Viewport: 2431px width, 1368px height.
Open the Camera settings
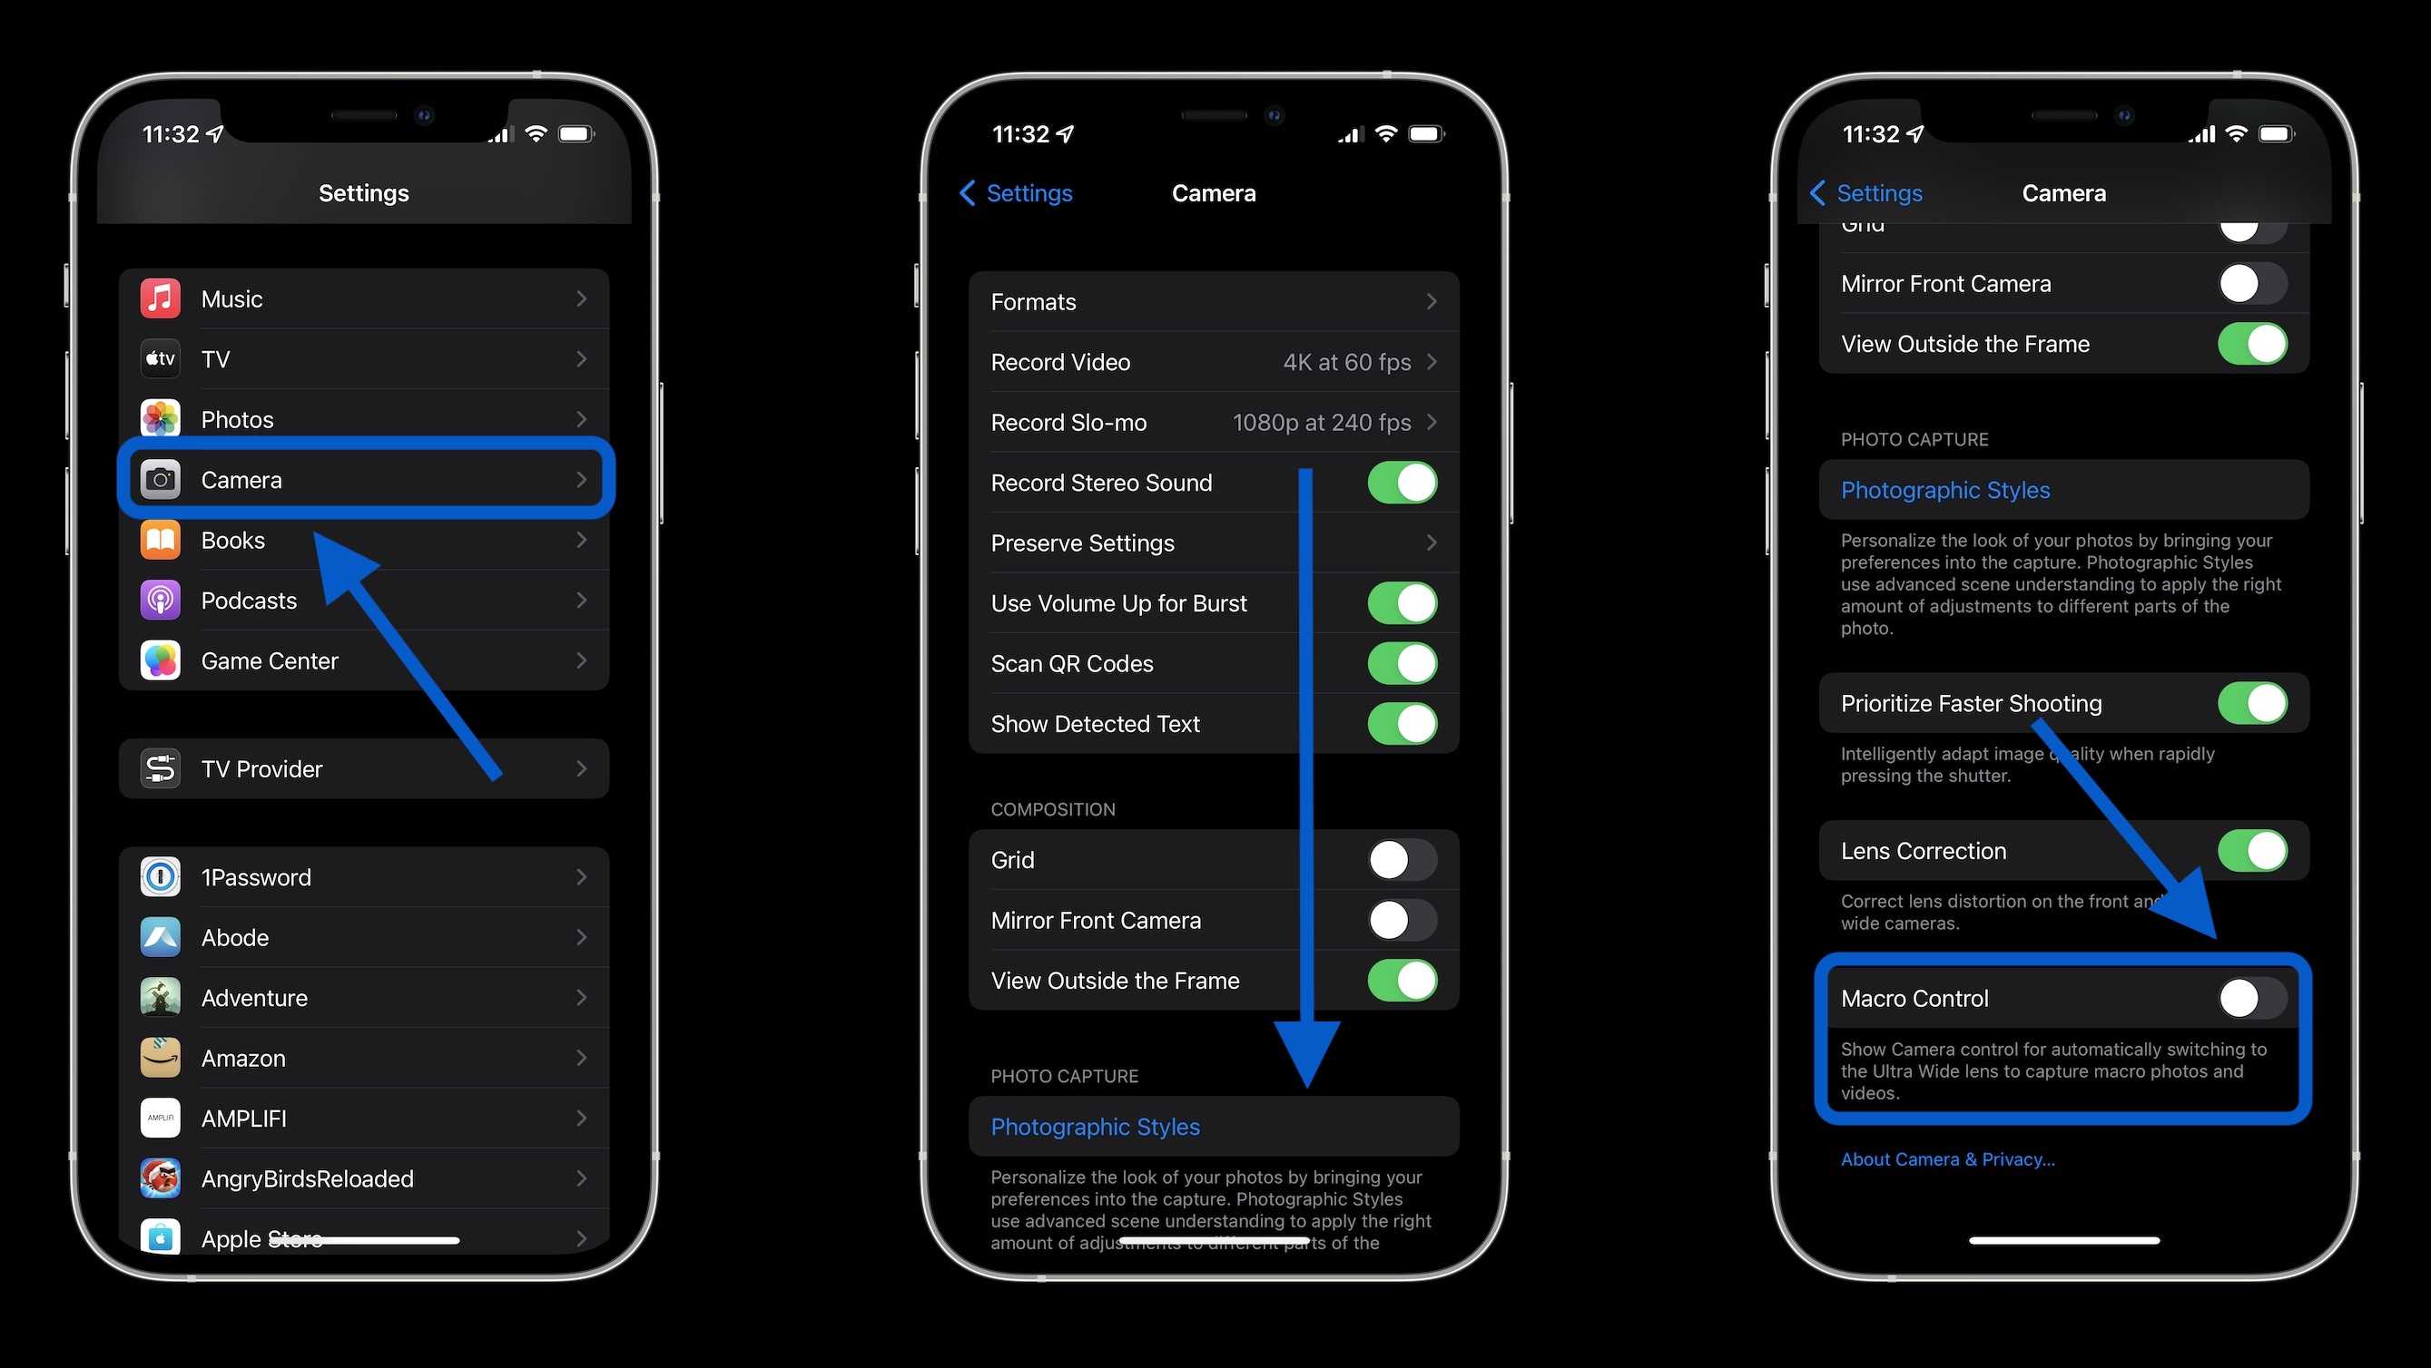coord(359,479)
